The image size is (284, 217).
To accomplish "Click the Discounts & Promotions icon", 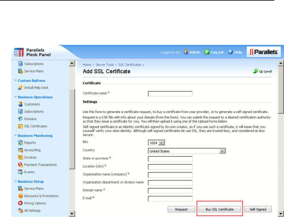I will coord(20,196).
